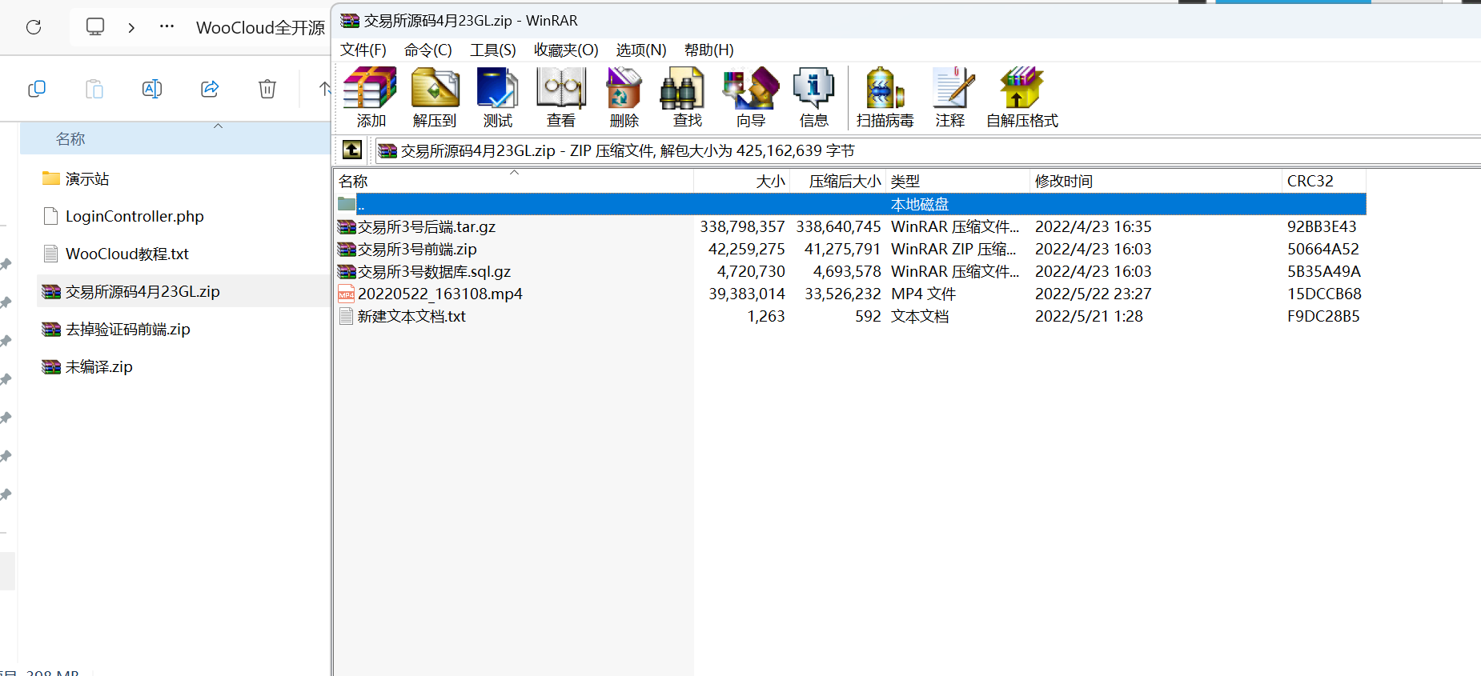
Task: Open the 工具(S) menu
Action: pos(493,50)
